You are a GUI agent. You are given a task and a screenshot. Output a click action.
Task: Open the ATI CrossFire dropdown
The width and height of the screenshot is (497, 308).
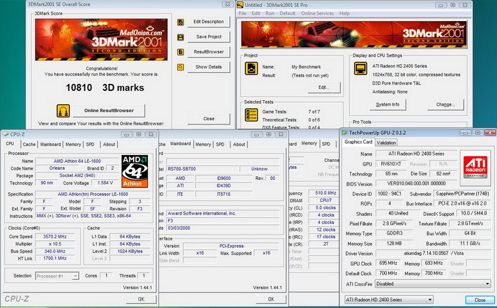[433, 284]
